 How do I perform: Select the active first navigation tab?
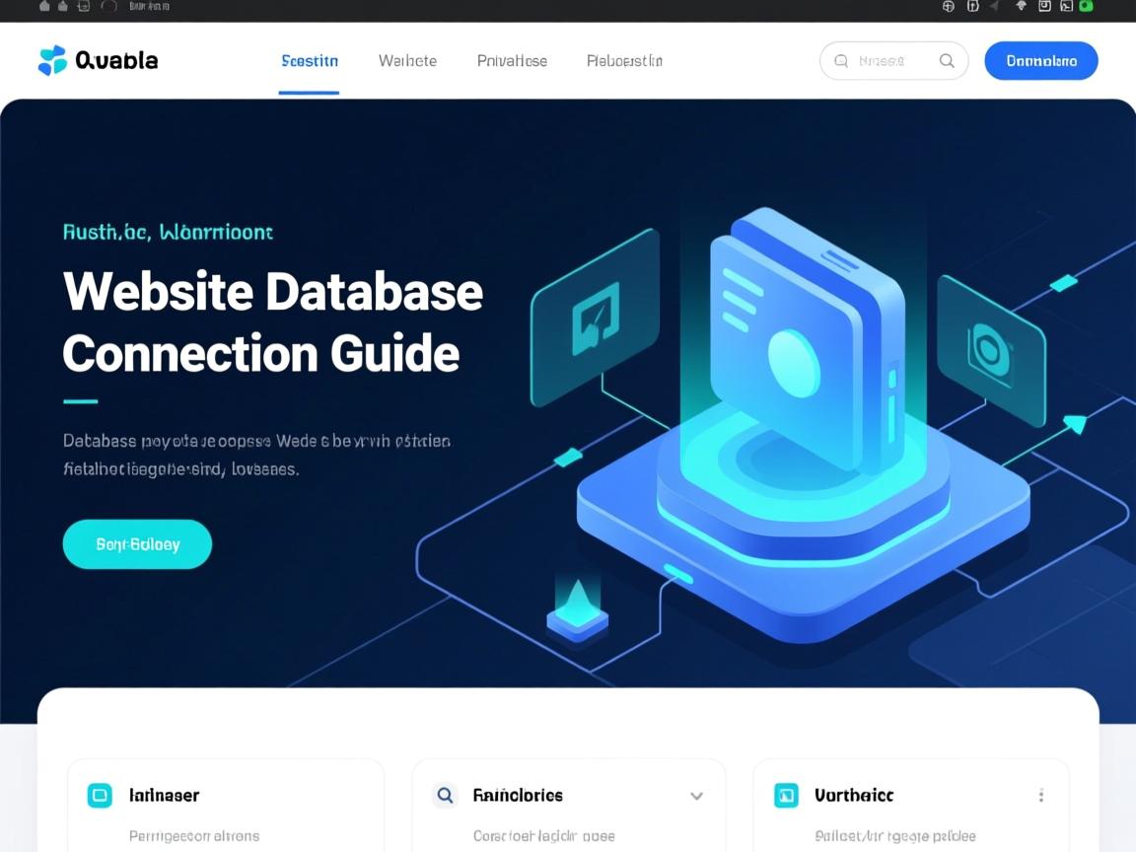point(310,61)
